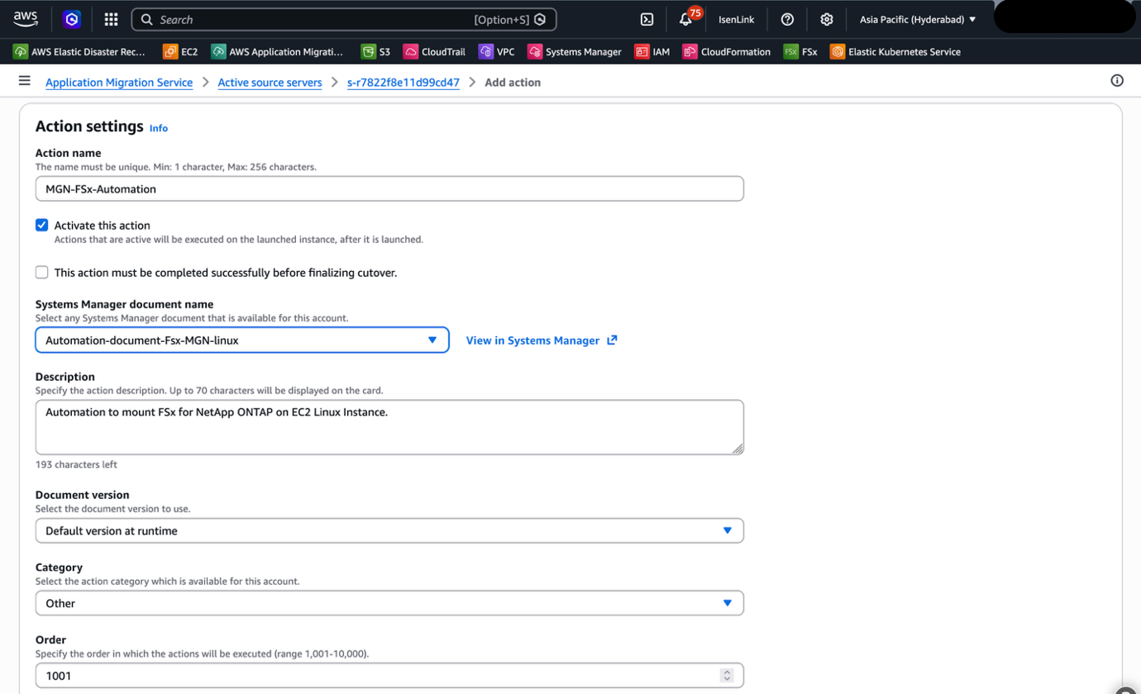The height and width of the screenshot is (694, 1141).
Task: Open the CloudFormation service shortcut
Action: pyautogui.click(x=727, y=51)
